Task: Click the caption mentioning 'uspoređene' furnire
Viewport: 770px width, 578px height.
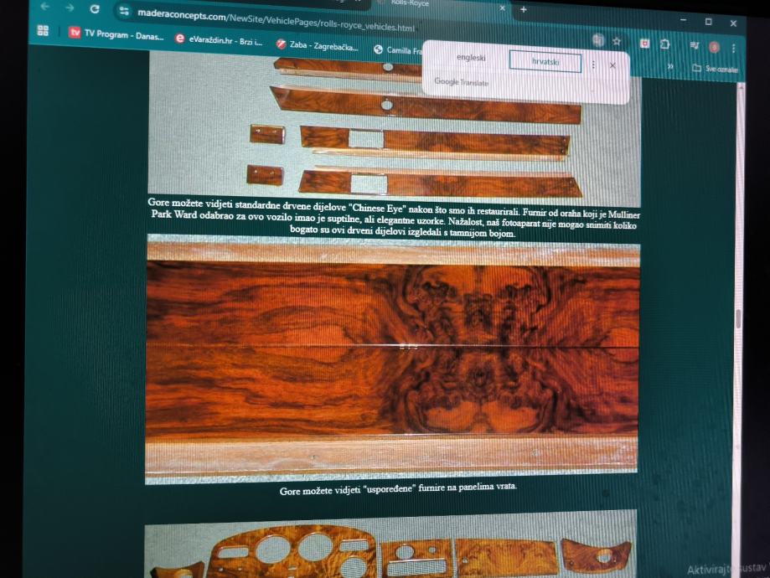Action: coord(398,488)
